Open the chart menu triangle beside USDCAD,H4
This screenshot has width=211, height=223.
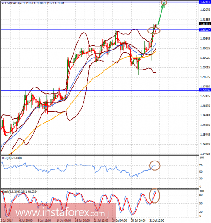point(3,3)
